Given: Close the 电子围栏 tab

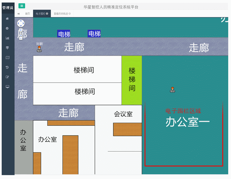Looking at the screenshot, I should click(47, 13).
